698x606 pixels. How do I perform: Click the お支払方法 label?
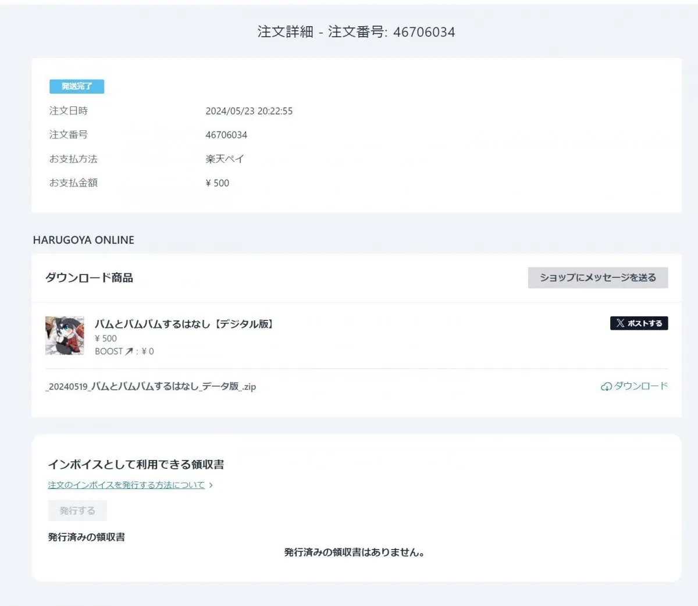73,159
